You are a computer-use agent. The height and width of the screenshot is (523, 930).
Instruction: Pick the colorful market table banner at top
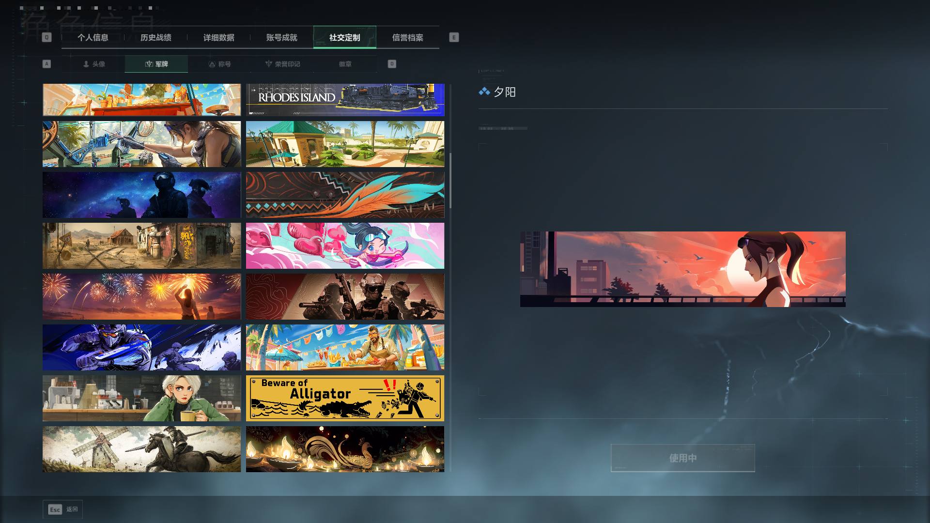(141, 100)
